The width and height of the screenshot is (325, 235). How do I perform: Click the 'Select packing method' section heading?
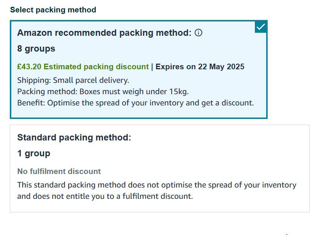(x=53, y=10)
